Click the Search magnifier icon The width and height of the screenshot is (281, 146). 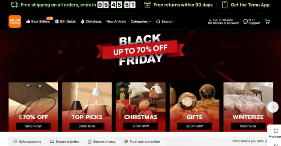158,22
